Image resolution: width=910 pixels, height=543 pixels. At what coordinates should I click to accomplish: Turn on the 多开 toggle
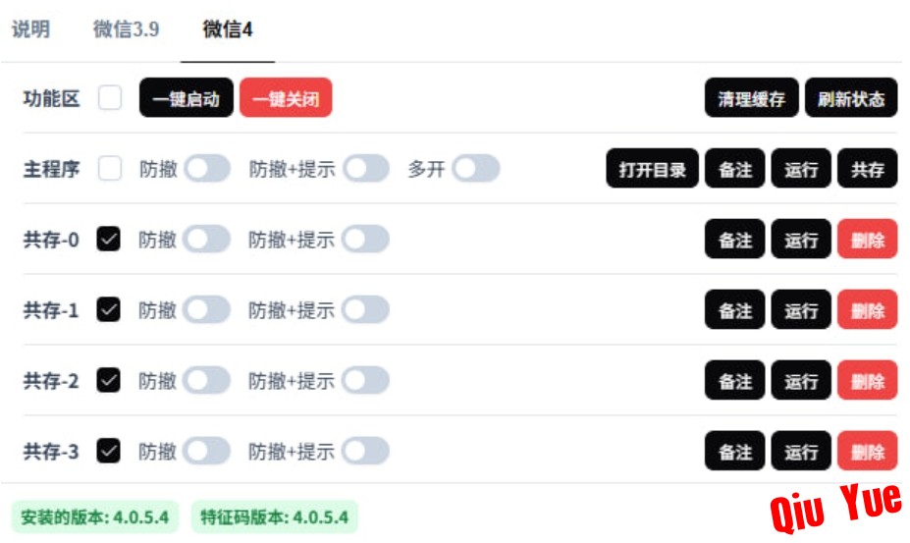click(x=476, y=169)
